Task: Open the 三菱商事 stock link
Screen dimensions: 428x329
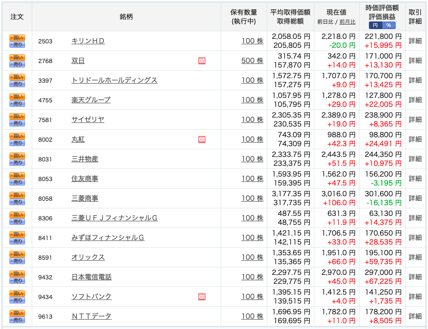Action: click(x=85, y=198)
